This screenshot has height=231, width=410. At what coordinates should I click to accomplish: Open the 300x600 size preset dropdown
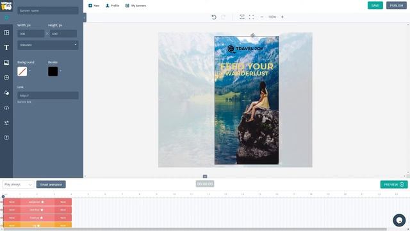48,45
